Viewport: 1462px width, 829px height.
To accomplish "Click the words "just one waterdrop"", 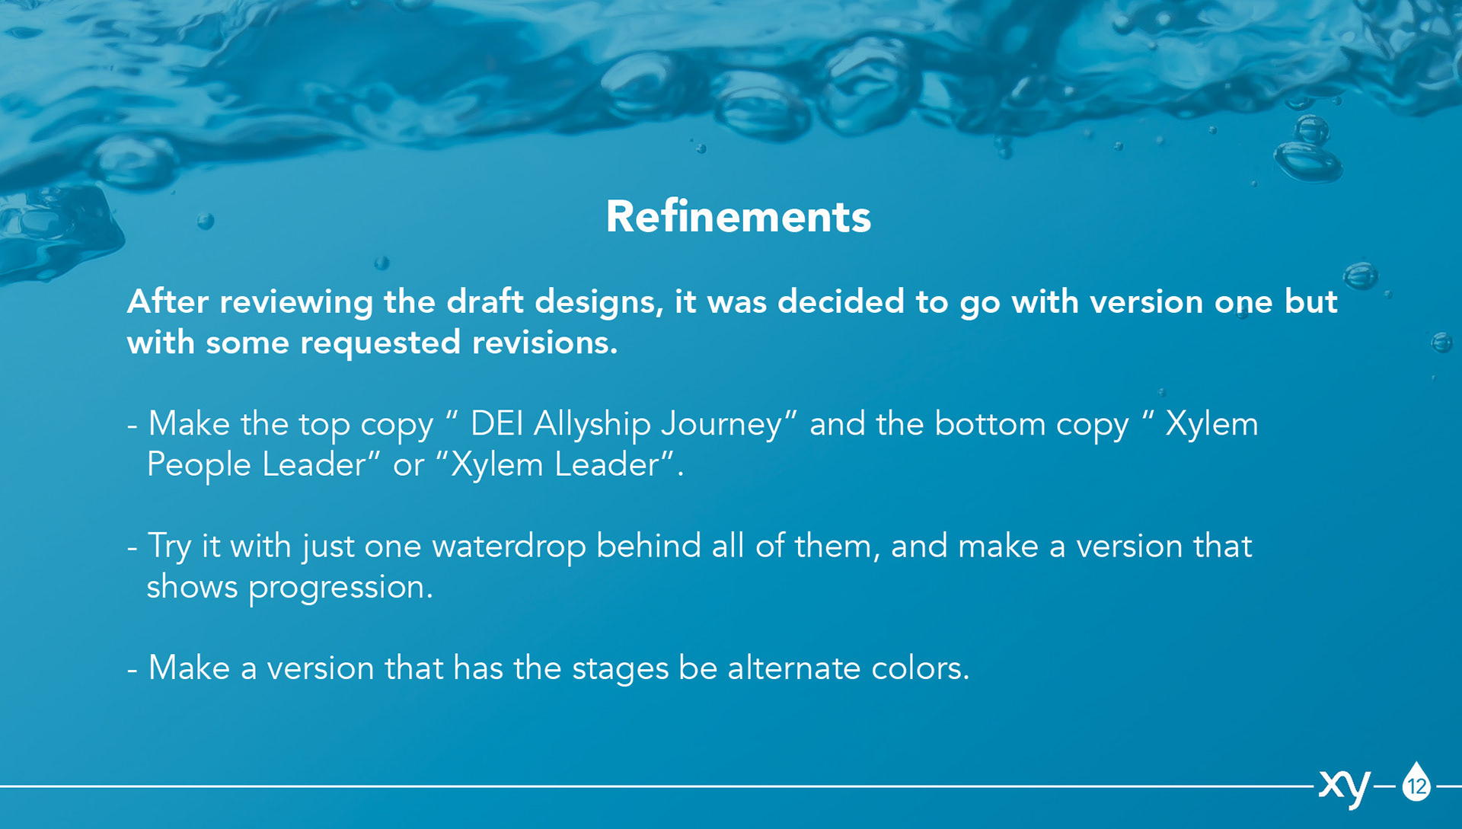I will point(445,547).
